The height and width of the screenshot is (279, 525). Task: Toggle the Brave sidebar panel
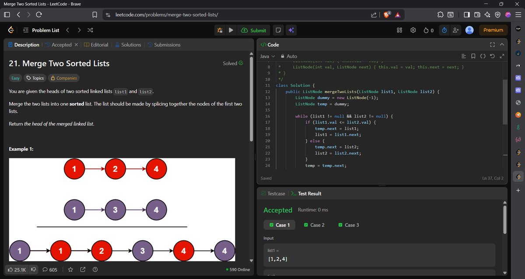pos(467,14)
